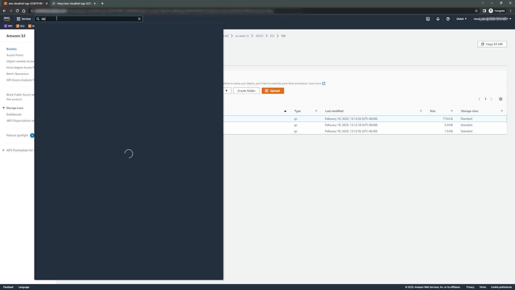Open the notifications bell

click(438, 19)
